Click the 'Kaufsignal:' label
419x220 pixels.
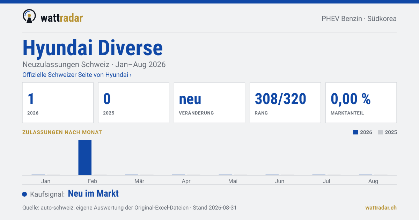tap(47, 194)
